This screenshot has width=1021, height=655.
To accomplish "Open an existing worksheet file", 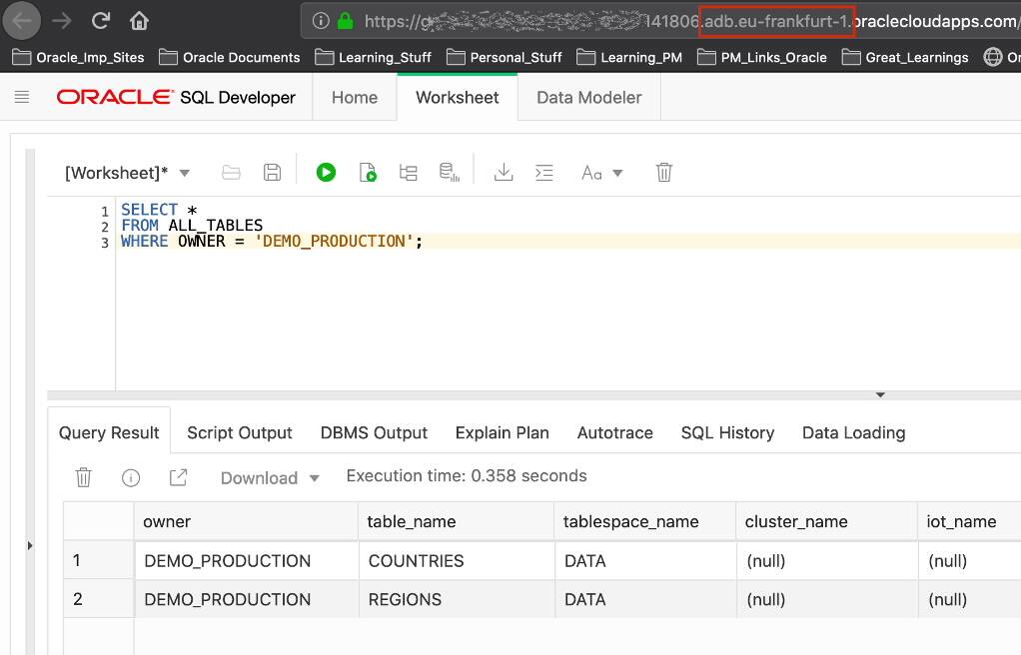I will tap(231, 172).
